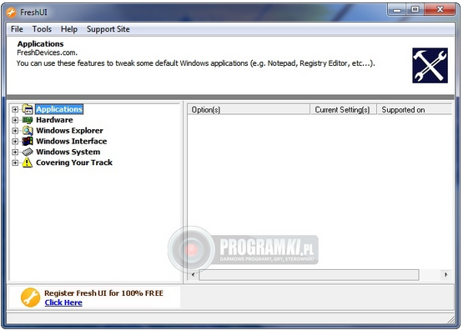Click the Register Fresh UI for 100% FREE text
The image size is (463, 330).
[103, 293]
